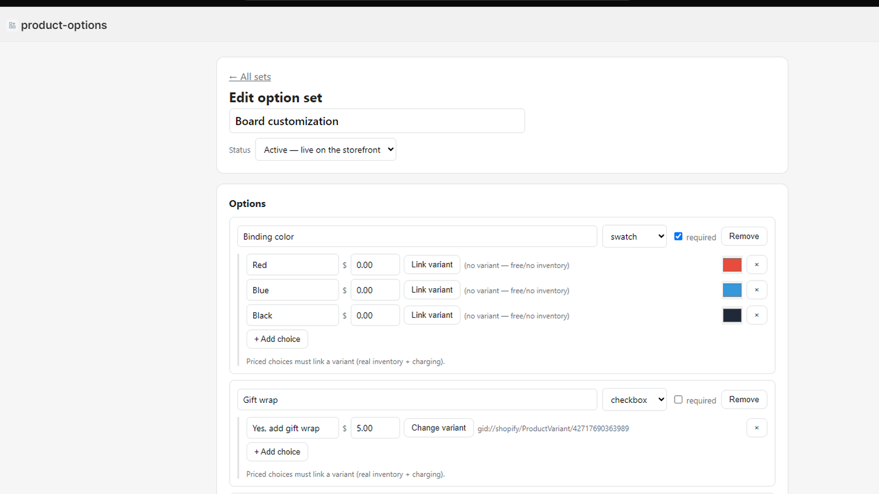Go back via All sets link
The width and height of the screenshot is (879, 494).
click(x=250, y=77)
